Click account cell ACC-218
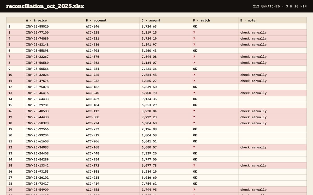Viewport: 313px width, 195px height. tap(112, 178)
